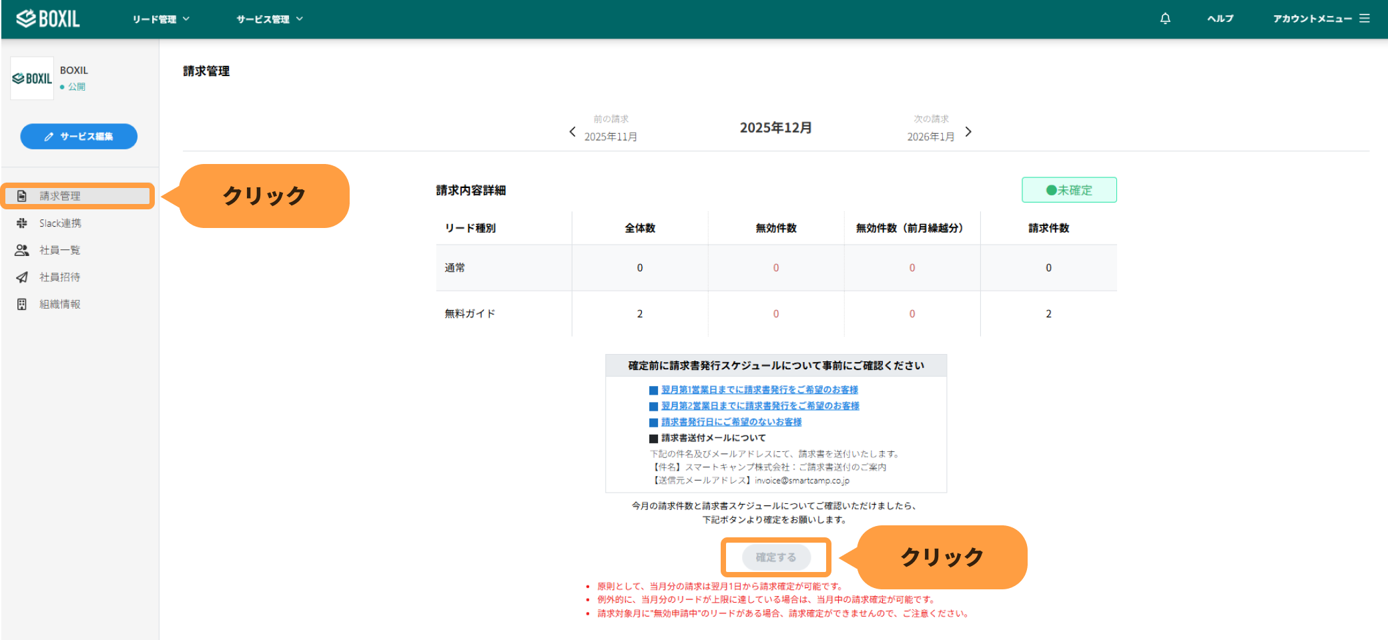Open the ヘルプ menu item
The height and width of the screenshot is (640, 1388).
tap(1220, 18)
